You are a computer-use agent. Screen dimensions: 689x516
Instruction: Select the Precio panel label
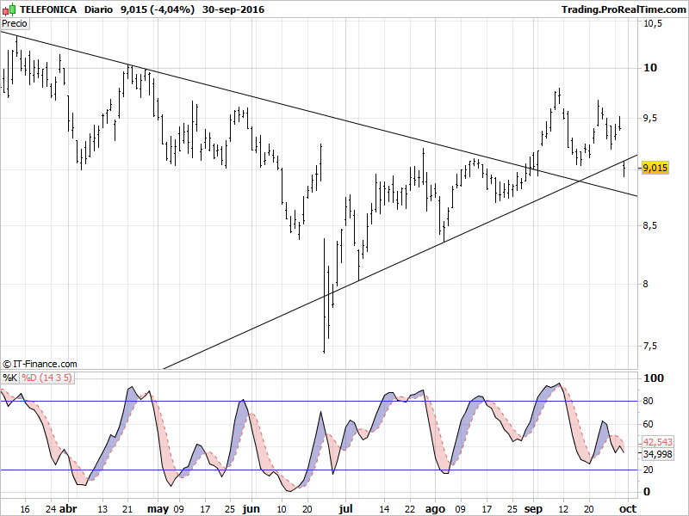click(16, 23)
